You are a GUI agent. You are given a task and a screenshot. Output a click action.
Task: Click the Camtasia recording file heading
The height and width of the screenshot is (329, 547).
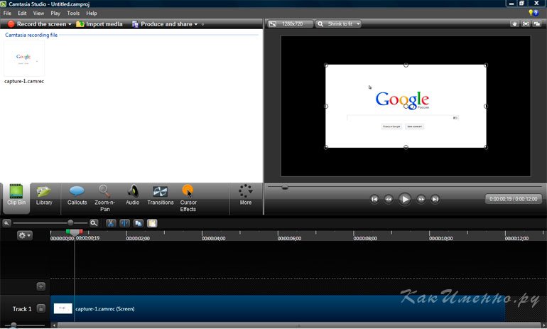[x=31, y=35]
